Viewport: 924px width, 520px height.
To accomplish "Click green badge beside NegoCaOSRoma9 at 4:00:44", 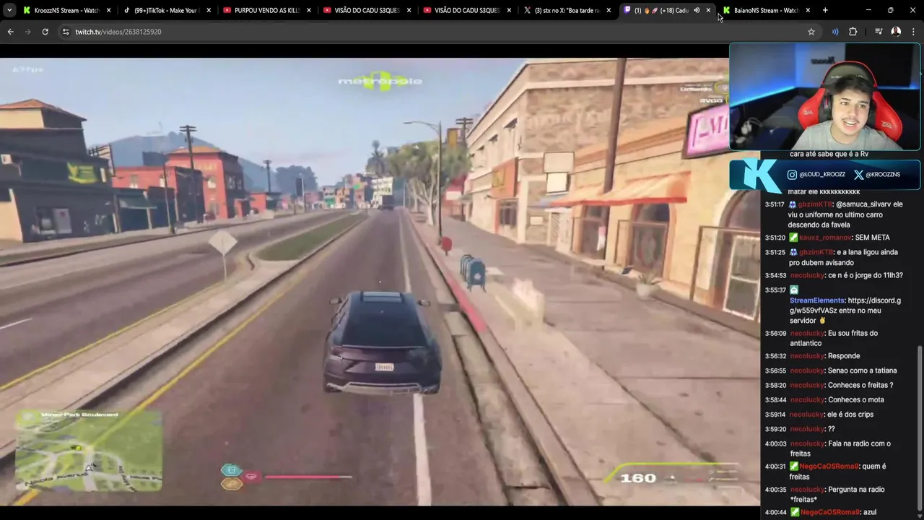I will 793,512.
